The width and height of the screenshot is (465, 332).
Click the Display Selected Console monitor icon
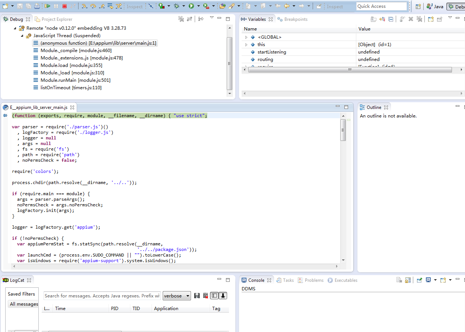tap(429, 280)
